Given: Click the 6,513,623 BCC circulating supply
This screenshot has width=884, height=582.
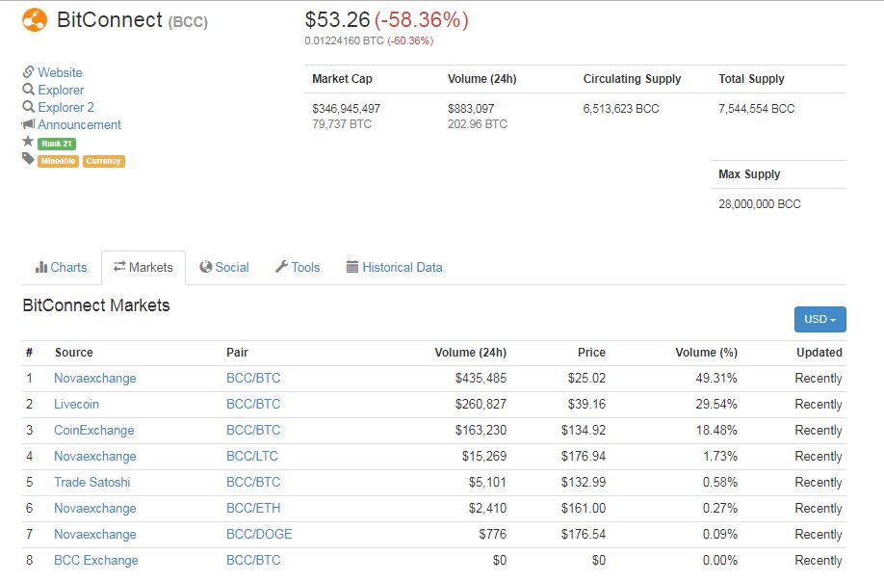Looking at the screenshot, I should (621, 108).
